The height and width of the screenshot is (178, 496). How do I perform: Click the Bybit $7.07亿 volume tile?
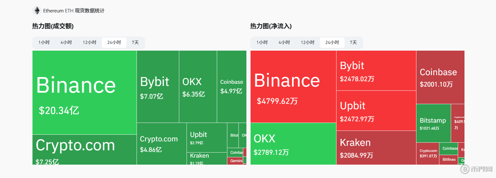coord(158,87)
